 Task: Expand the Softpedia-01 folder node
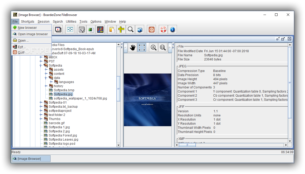(41, 103)
